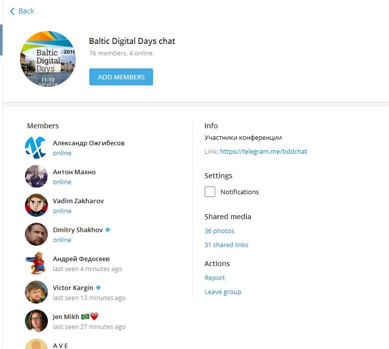The image size is (389, 349).
Task: Open the 31 shared links list
Action: [x=226, y=245]
